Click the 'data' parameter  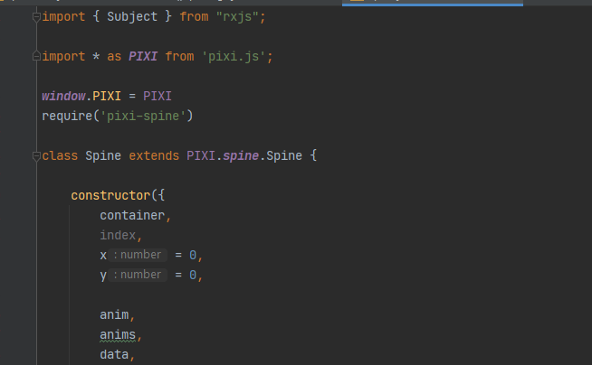[x=114, y=355]
